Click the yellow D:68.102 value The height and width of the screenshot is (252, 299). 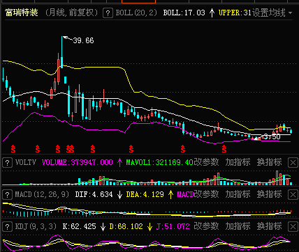tap(126, 226)
